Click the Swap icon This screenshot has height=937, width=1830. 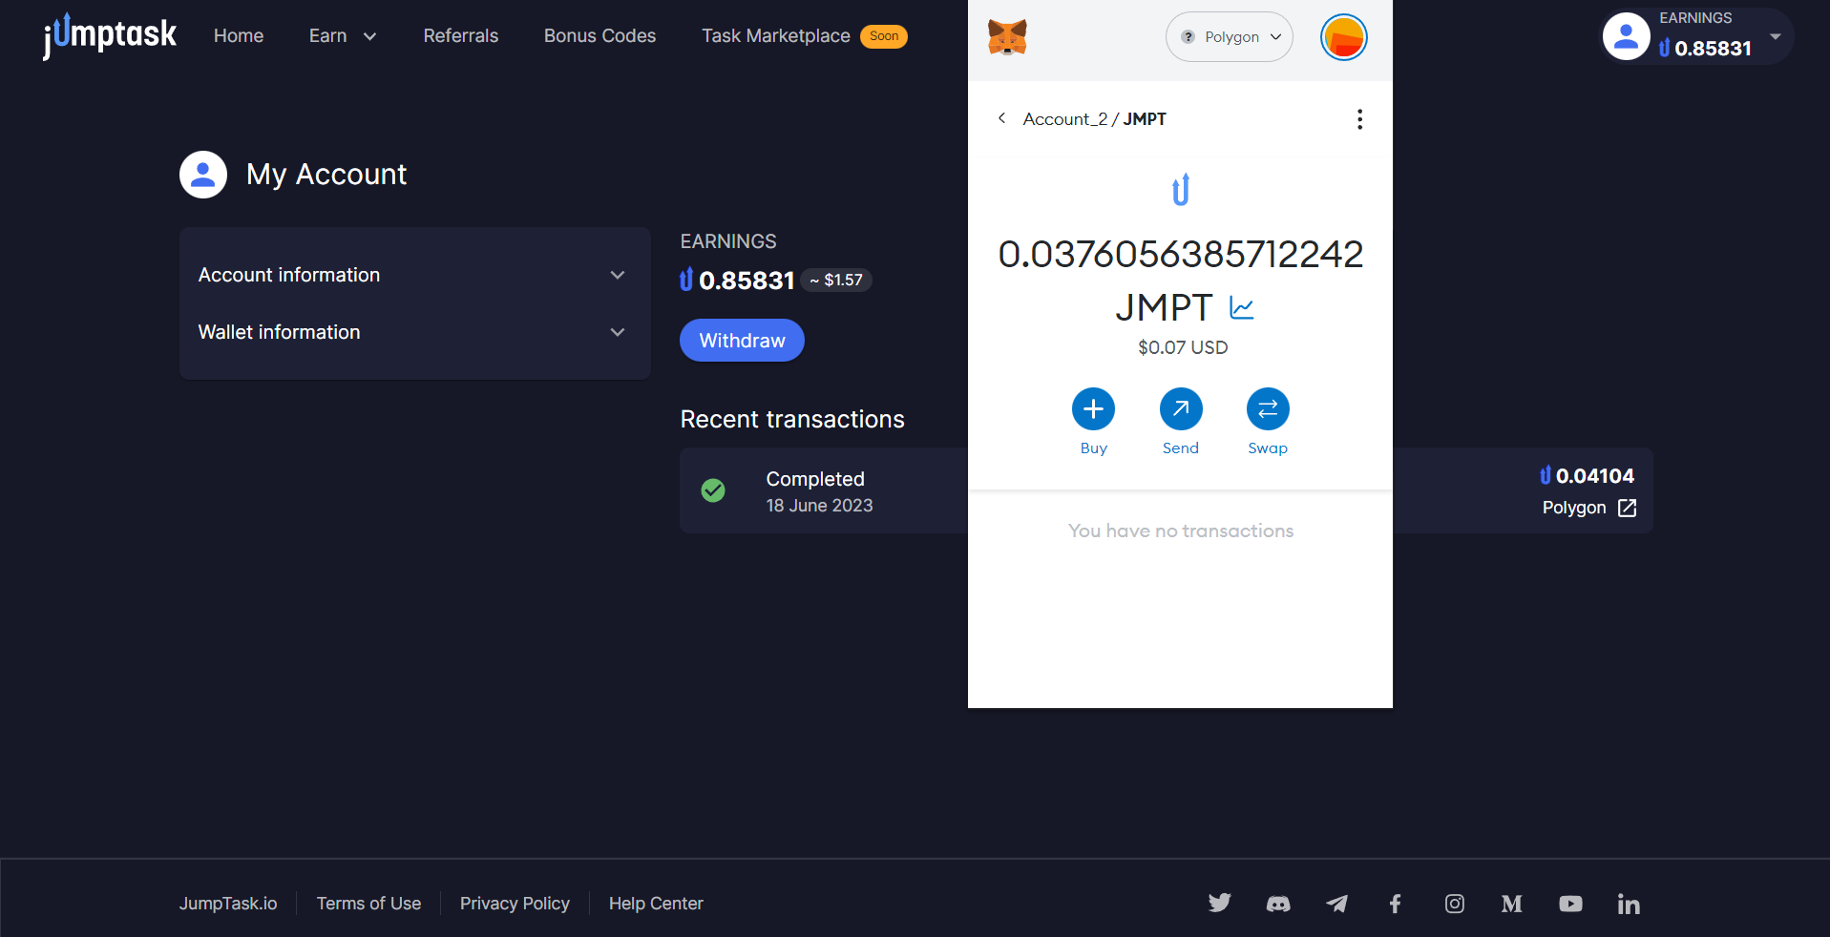(1268, 409)
